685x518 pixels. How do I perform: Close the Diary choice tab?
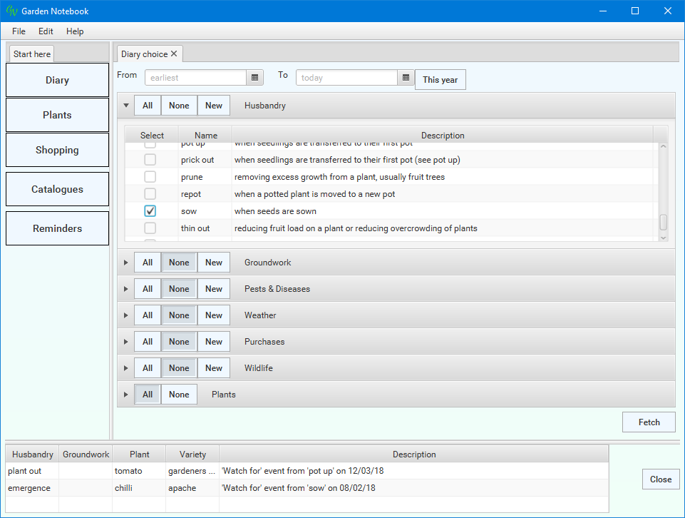click(x=174, y=54)
